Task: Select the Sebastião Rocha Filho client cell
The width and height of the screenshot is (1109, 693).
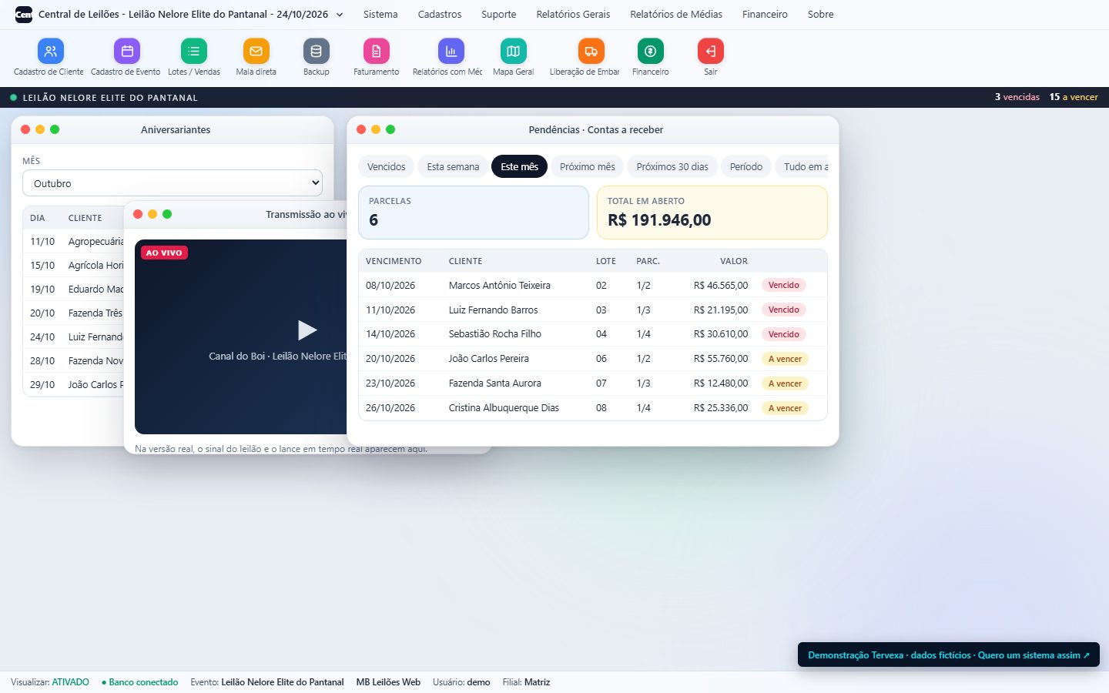Action: click(x=495, y=334)
